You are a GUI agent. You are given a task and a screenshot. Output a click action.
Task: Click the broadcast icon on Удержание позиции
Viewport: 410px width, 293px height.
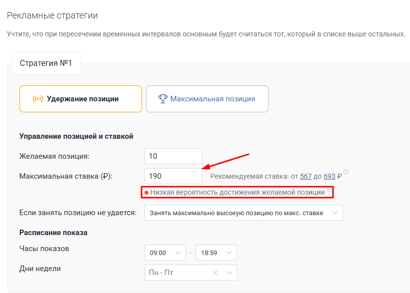coord(38,99)
